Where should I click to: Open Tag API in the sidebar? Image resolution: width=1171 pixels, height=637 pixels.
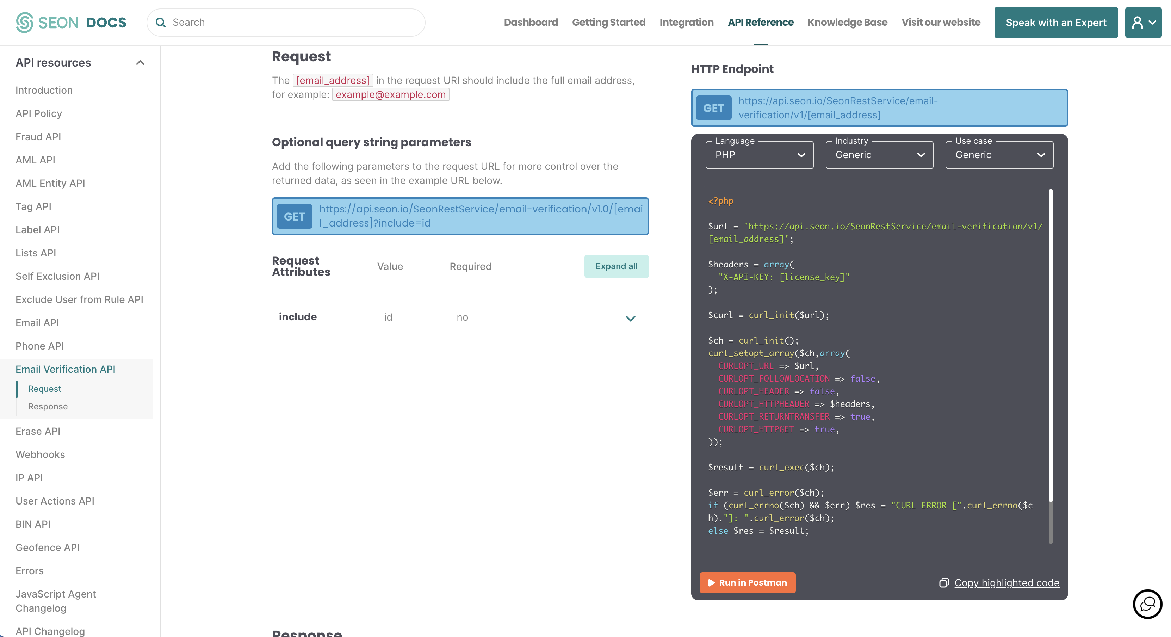(33, 206)
